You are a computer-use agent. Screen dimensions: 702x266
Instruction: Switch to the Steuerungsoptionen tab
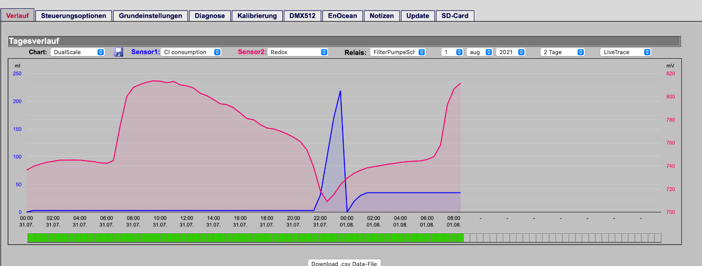(x=74, y=16)
